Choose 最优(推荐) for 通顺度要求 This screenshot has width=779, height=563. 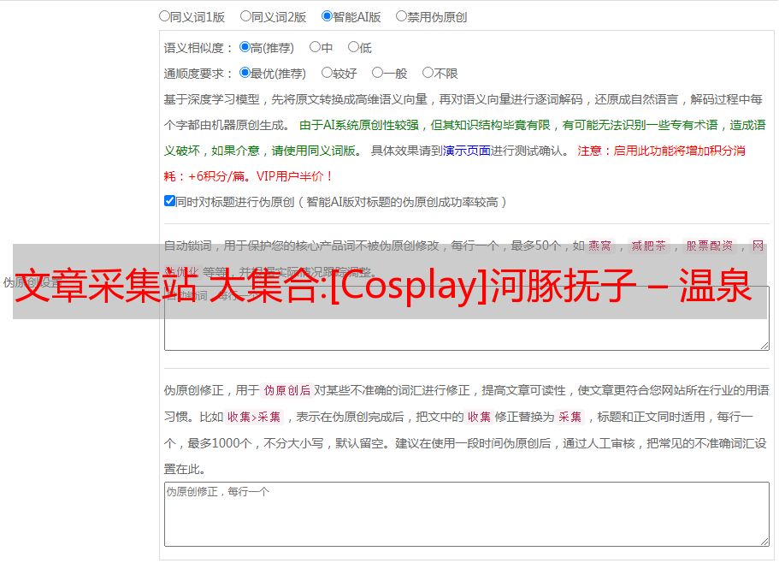pos(245,74)
